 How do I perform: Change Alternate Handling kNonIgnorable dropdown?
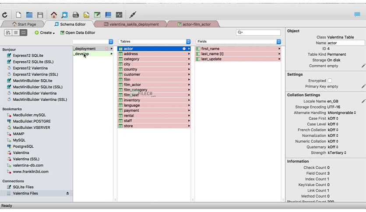pyautogui.click(x=342, y=113)
